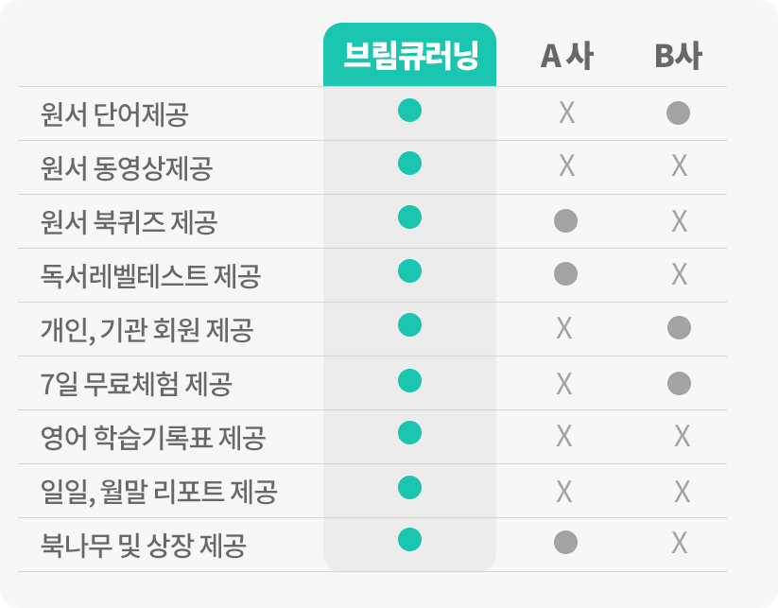Click the 7일 무료체험 제공 label

(x=136, y=384)
